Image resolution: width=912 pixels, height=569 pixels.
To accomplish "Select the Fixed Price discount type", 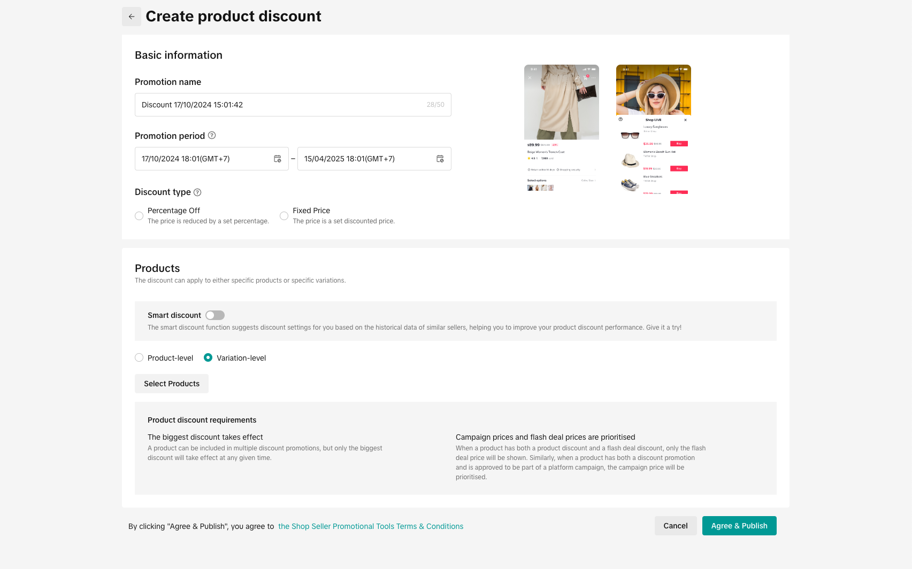I will click(x=284, y=216).
